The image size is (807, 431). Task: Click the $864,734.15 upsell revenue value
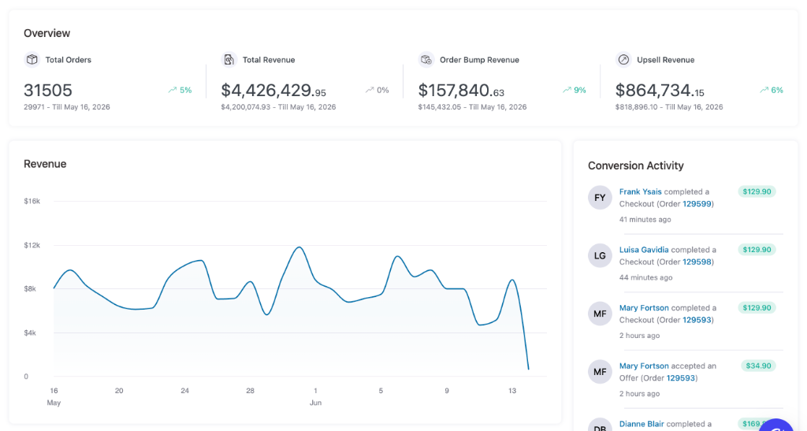(x=660, y=91)
